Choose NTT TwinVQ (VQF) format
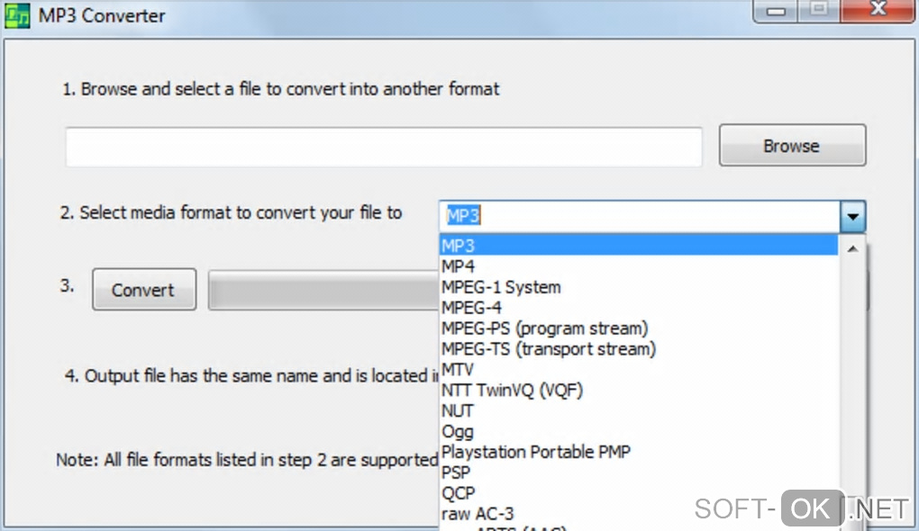 click(513, 391)
